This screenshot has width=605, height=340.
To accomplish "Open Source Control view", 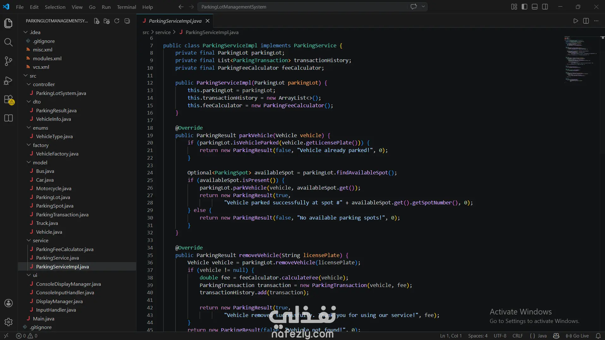I will 9,61.
